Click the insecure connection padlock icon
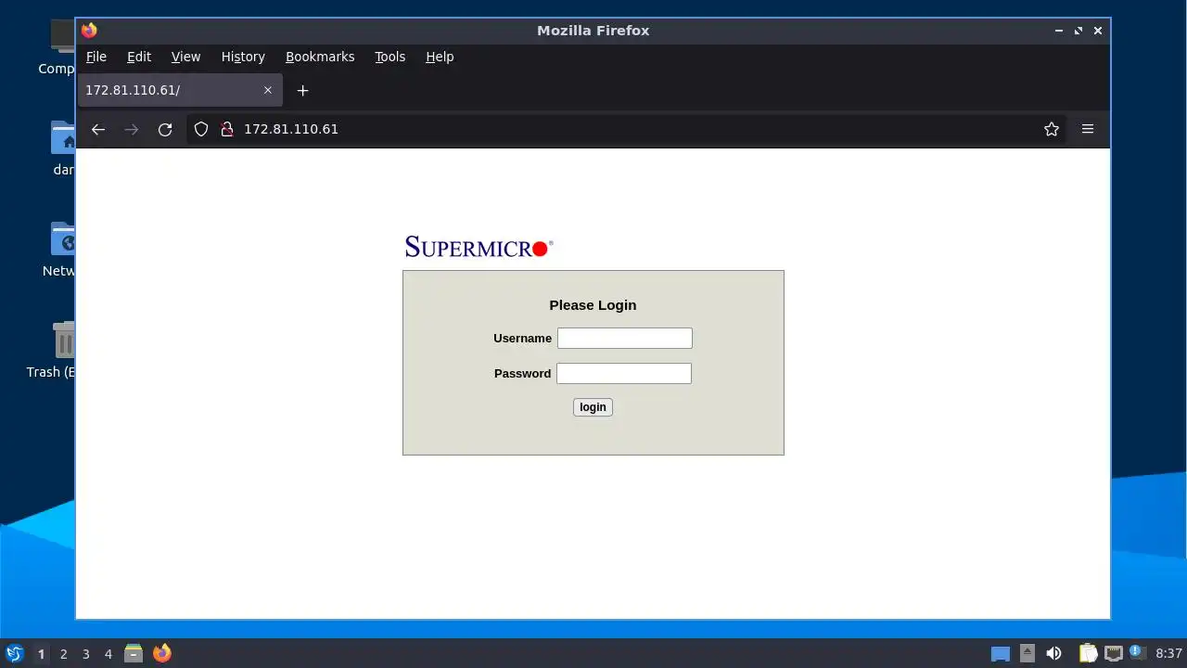This screenshot has width=1187, height=668. [x=226, y=130]
